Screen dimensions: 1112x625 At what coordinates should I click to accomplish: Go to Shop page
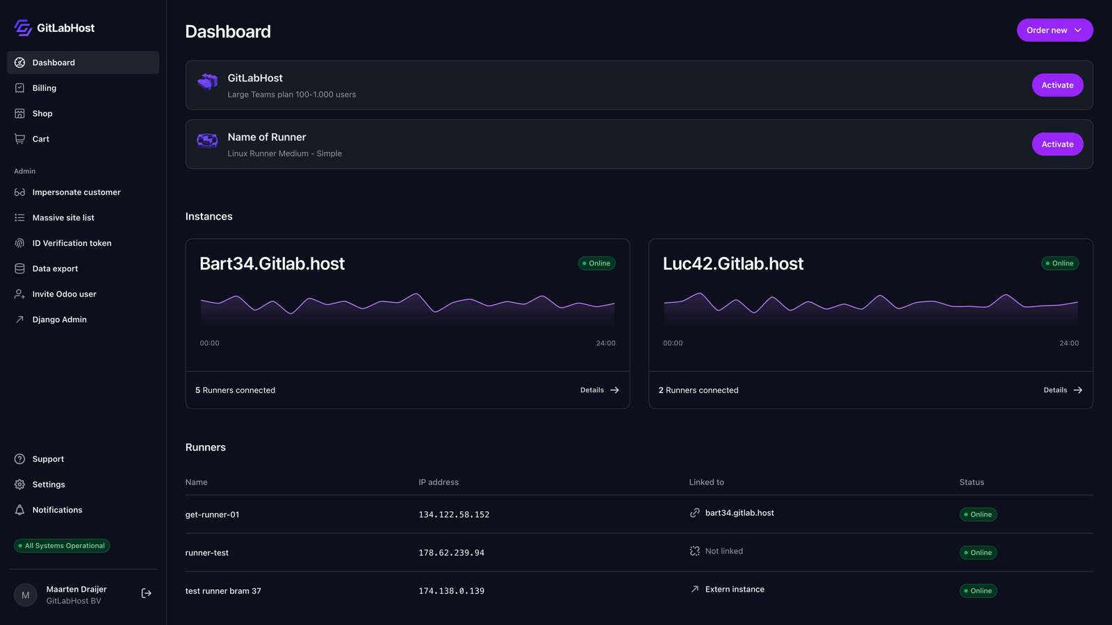pyautogui.click(x=42, y=113)
